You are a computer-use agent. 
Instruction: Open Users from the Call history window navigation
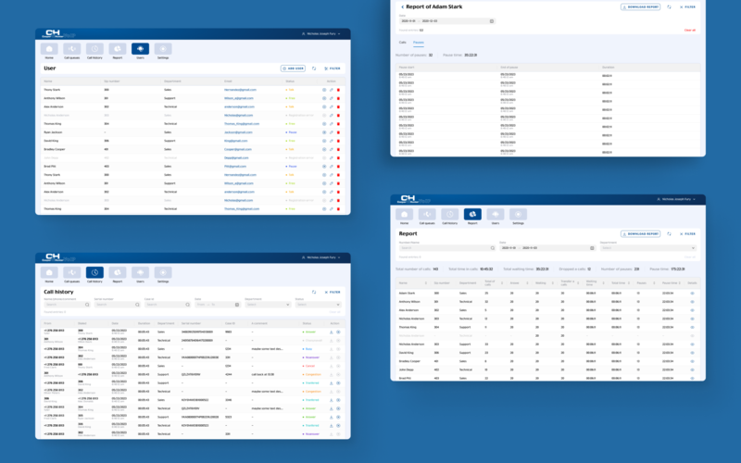click(141, 272)
